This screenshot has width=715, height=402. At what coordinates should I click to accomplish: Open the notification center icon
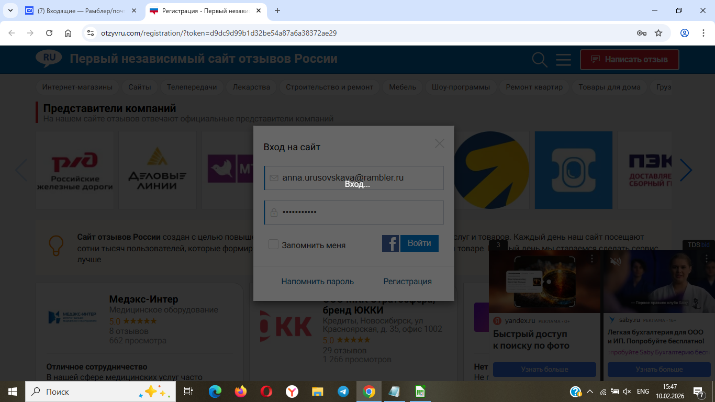point(698,392)
